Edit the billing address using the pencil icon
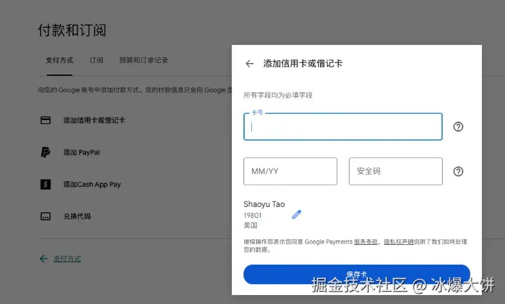This screenshot has height=304, width=505. pyautogui.click(x=297, y=214)
